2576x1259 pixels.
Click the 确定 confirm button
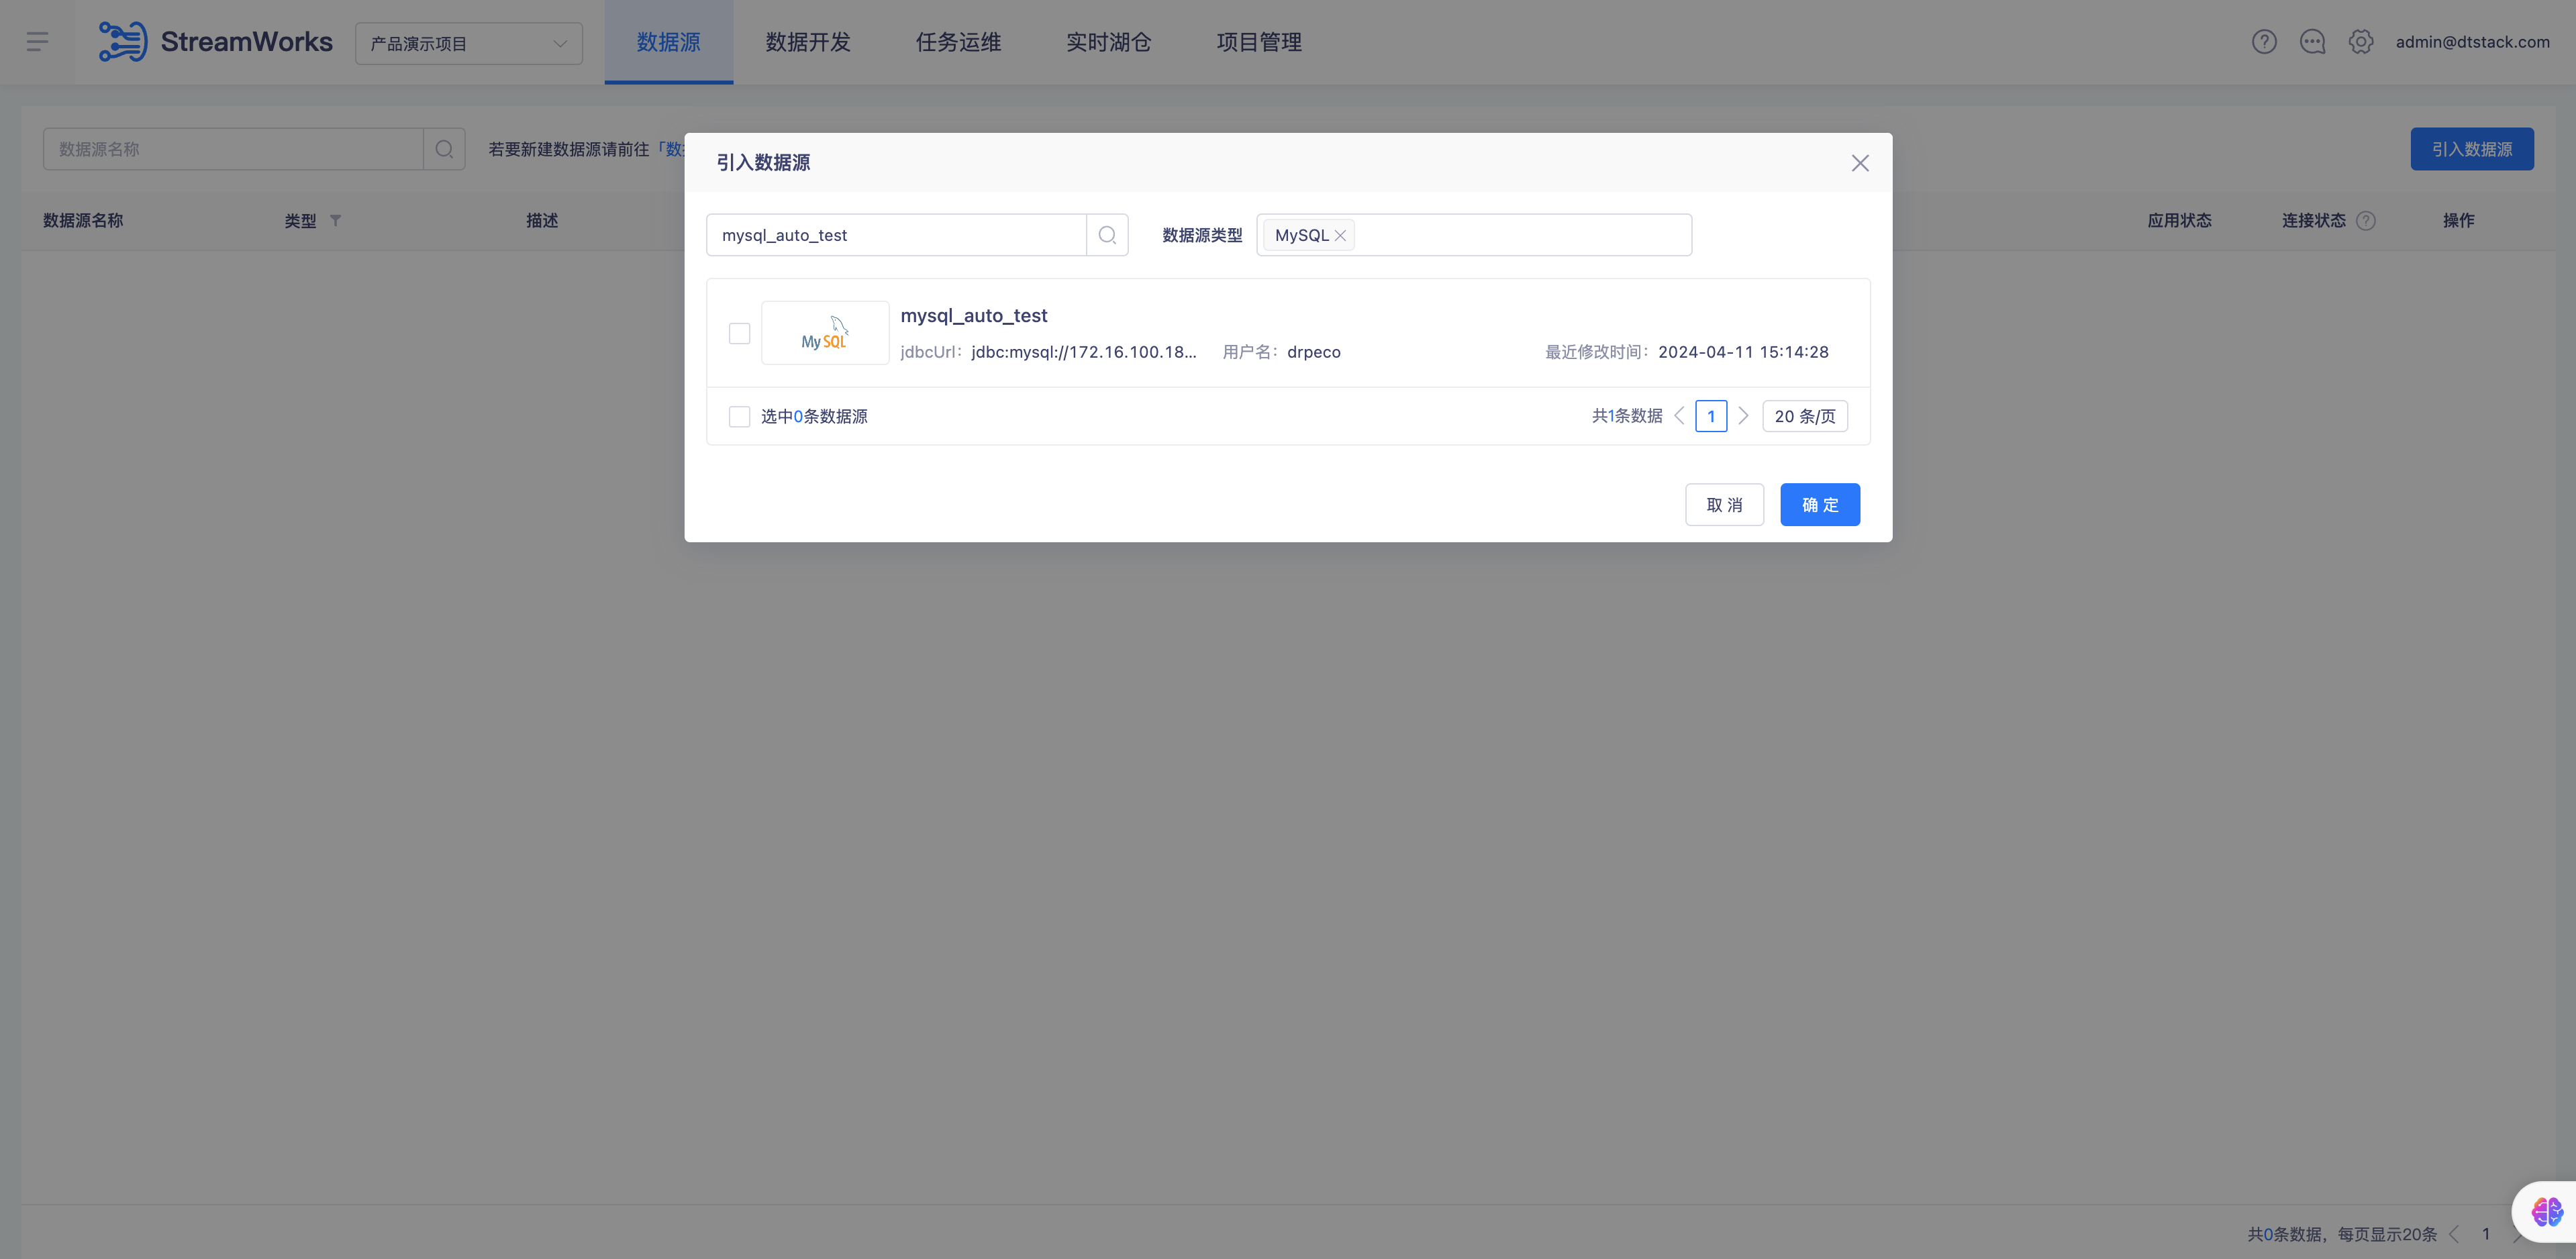(x=1820, y=505)
